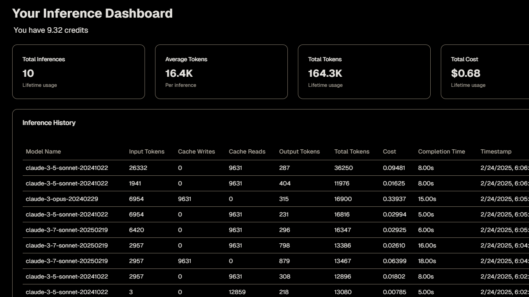Select the Output Tokens column header
The width and height of the screenshot is (529, 297).
[x=300, y=151]
